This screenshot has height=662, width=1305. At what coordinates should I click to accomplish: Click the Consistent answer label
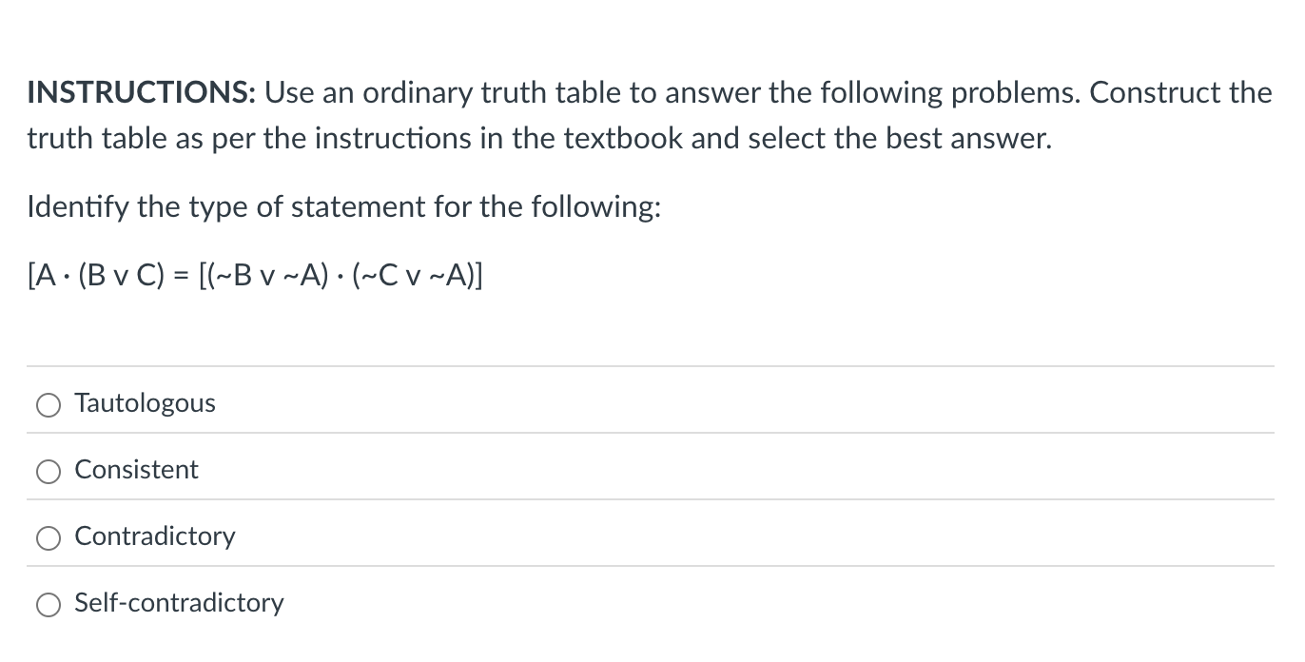click(136, 470)
